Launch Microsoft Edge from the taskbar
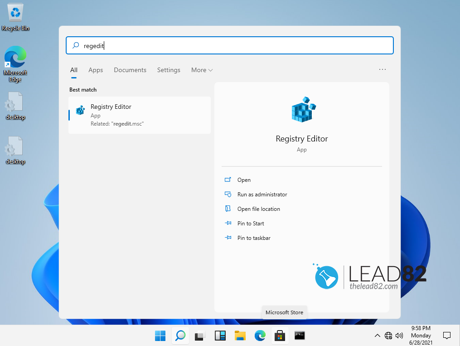 pos(260,336)
